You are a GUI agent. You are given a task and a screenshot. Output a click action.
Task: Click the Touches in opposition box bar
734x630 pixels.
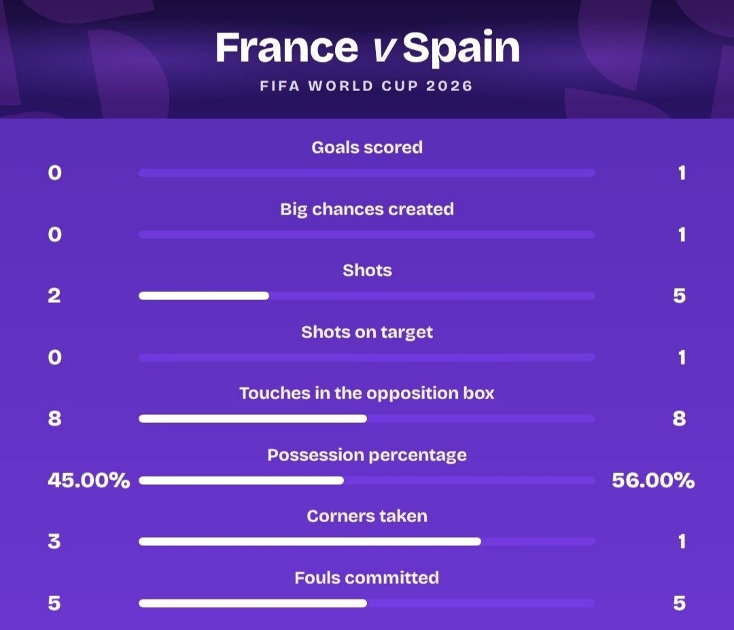367,419
